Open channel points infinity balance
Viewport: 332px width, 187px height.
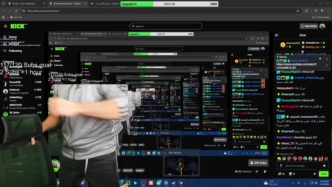tap(281, 174)
